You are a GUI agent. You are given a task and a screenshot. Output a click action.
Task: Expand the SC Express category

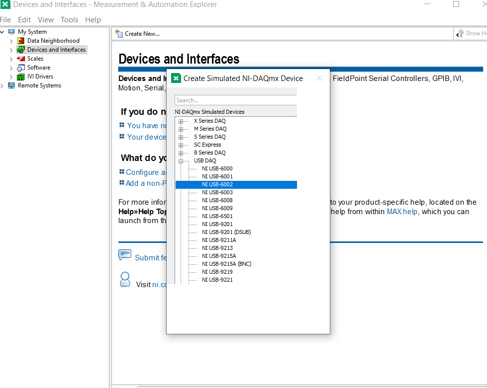pyautogui.click(x=181, y=145)
